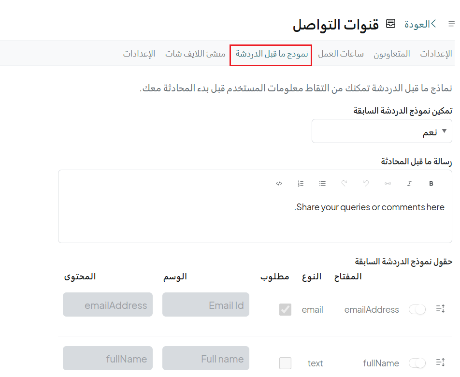Insert a link using editor toolbar
460x377 pixels.
[388, 184]
